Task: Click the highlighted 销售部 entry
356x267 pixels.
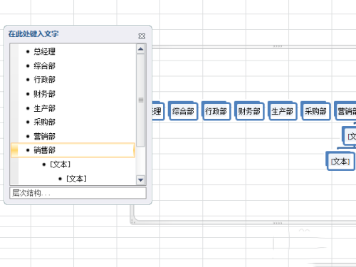Action: [73, 150]
